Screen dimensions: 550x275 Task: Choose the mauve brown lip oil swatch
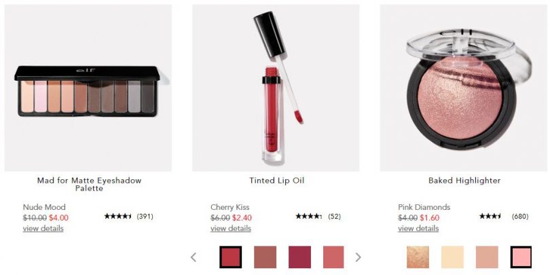265,257
